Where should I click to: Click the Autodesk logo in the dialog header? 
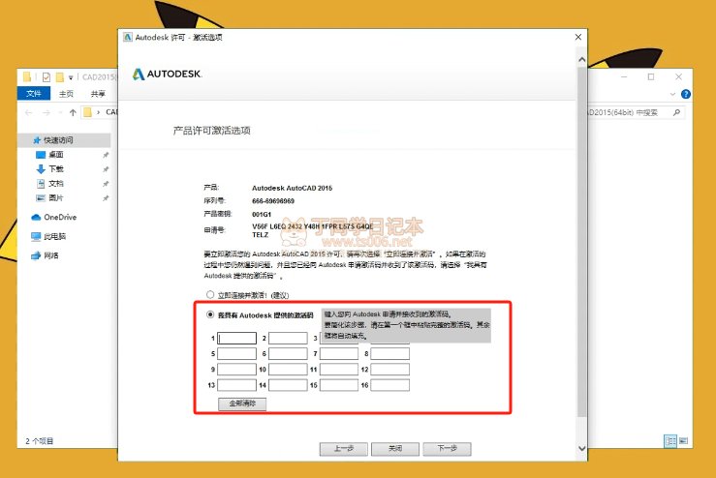[167, 74]
